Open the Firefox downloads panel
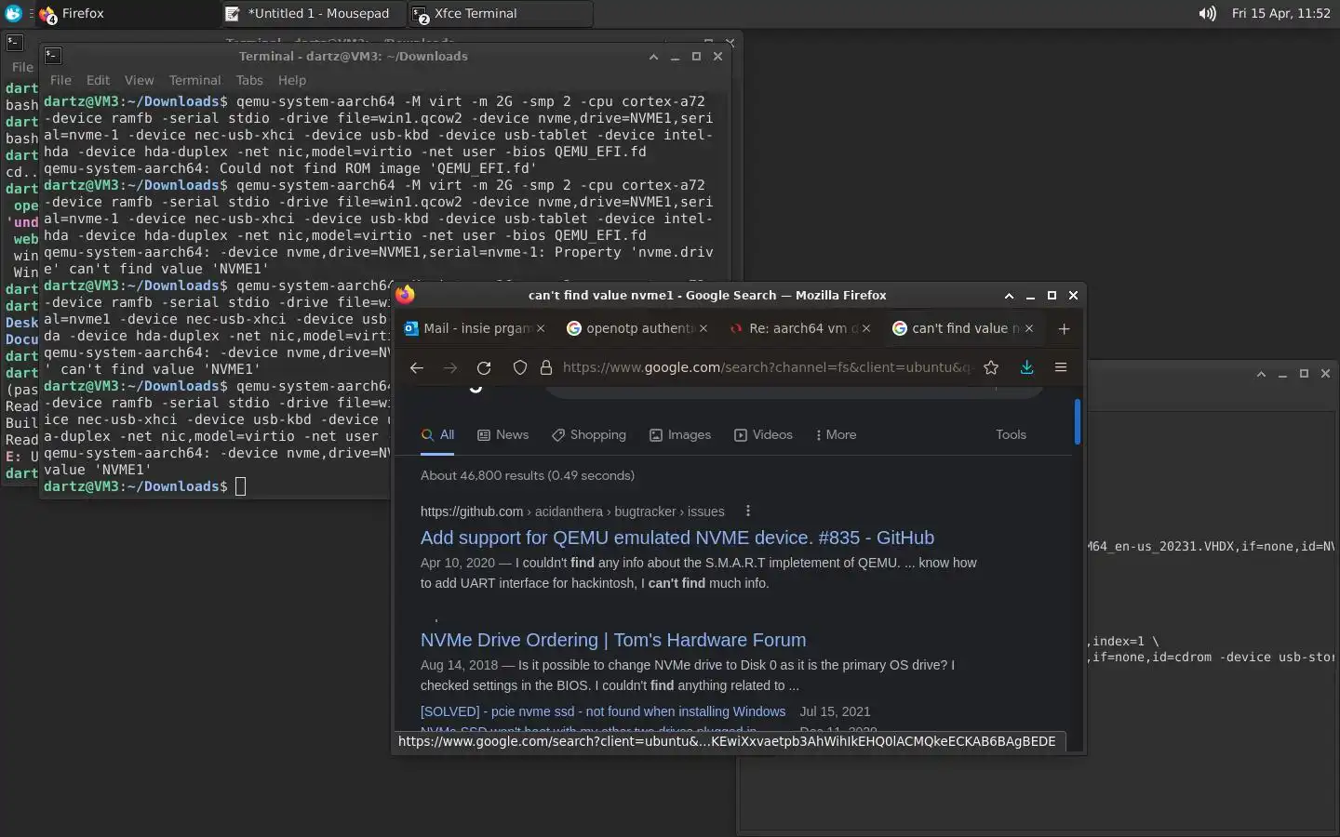 click(1026, 367)
